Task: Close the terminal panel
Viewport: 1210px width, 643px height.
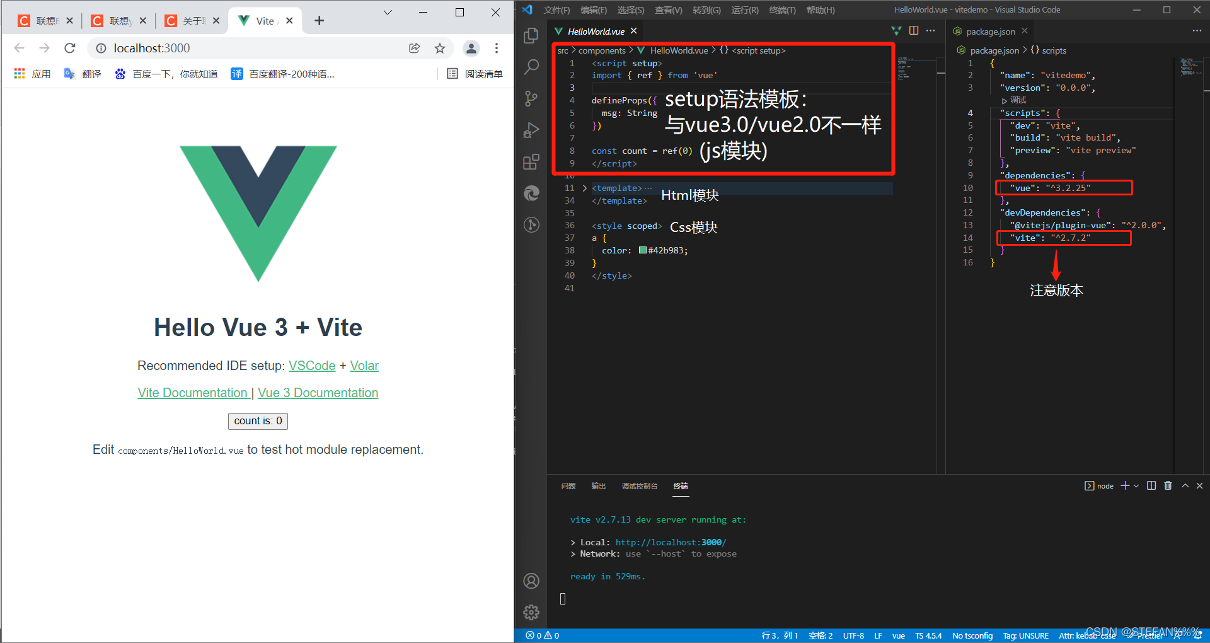Action: (1199, 485)
